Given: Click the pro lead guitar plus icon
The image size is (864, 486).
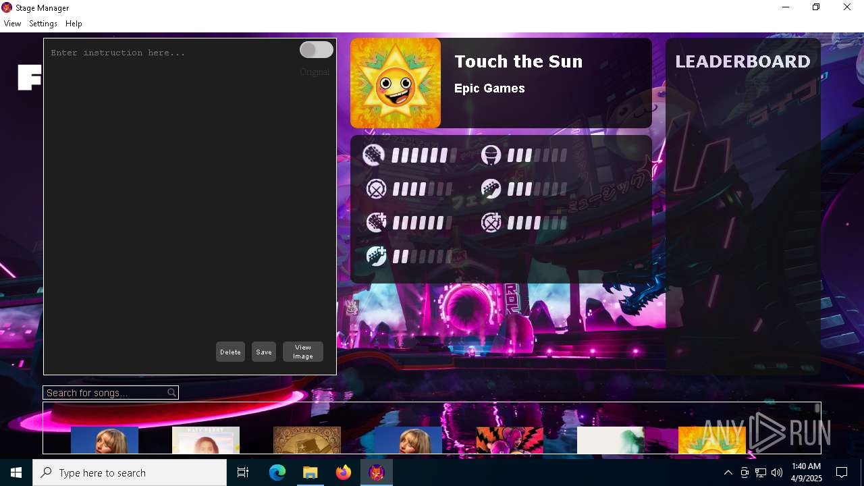Looking at the screenshot, I should (x=376, y=222).
